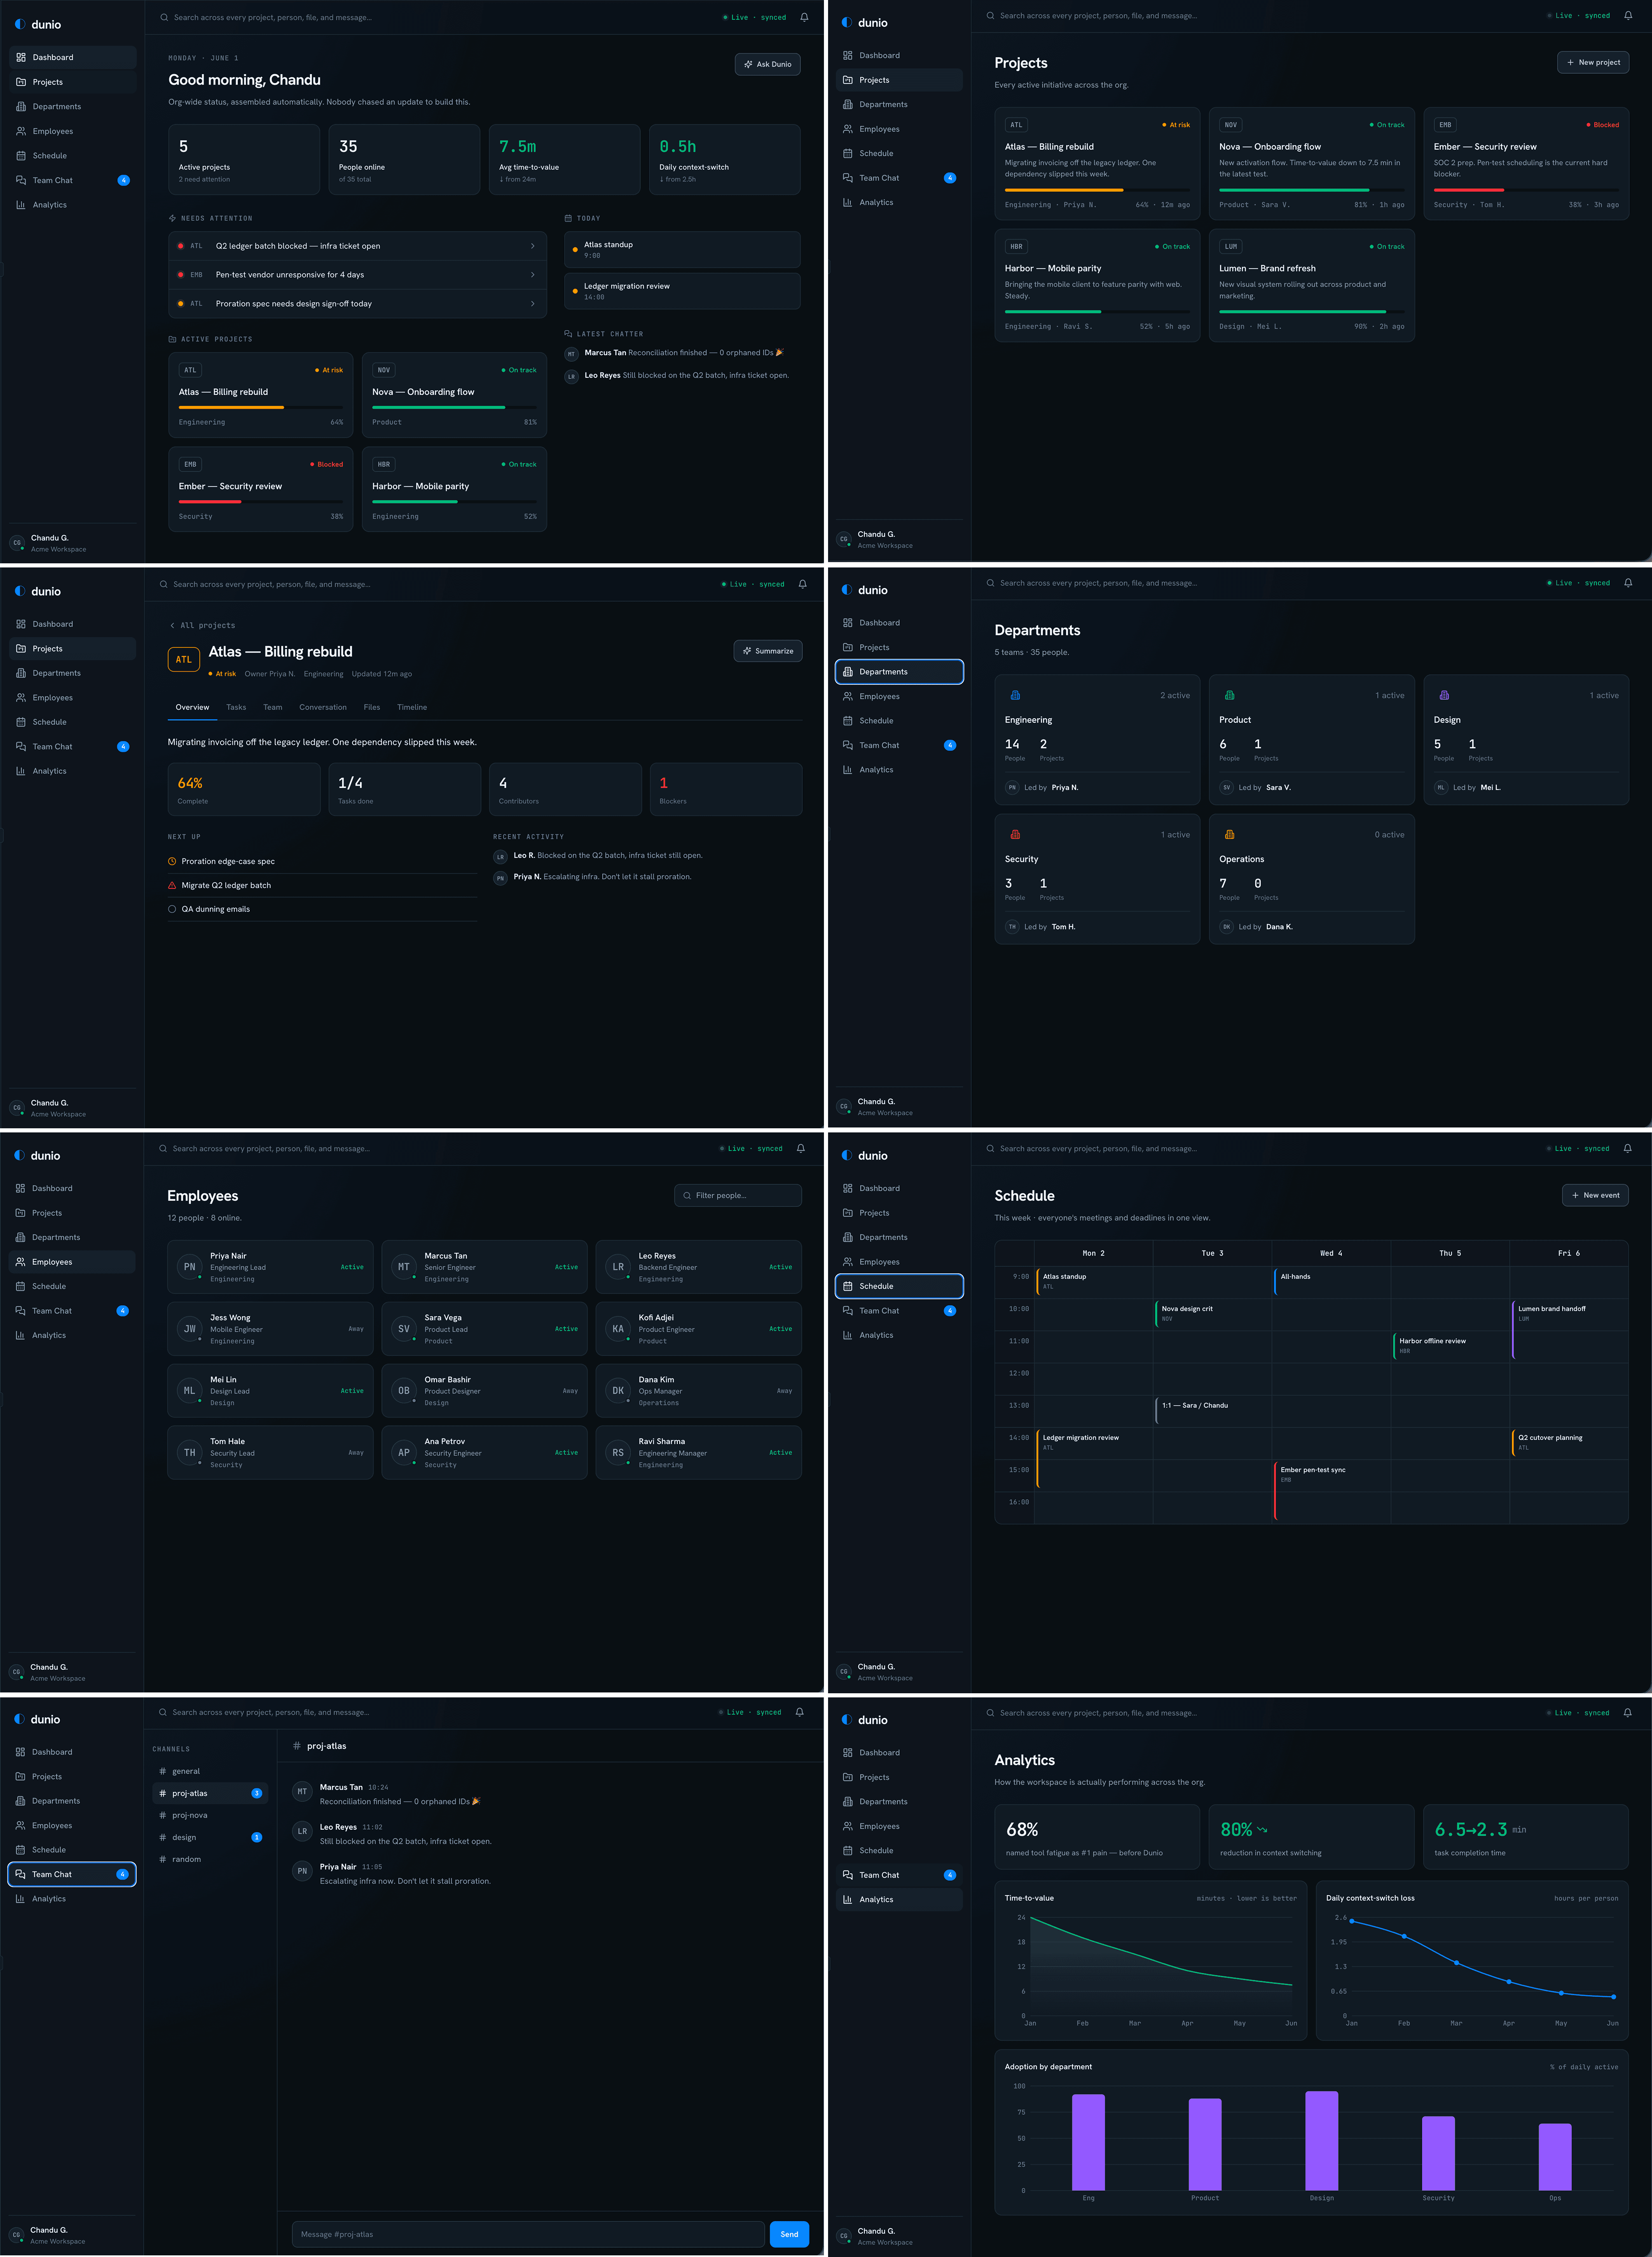
Task: Click the clock icon beside Proration edge-case spec
Action: (x=172, y=861)
